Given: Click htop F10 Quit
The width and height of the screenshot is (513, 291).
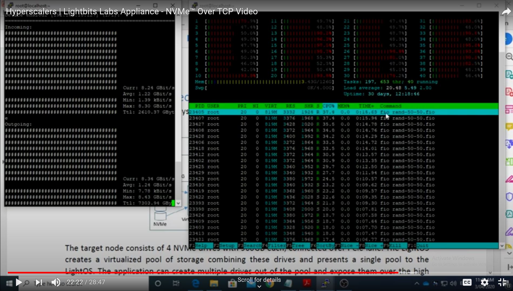Looking at the screenshot, I should pos(418,246).
